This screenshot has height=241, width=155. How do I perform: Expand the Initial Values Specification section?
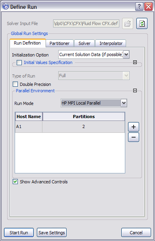pyautogui.click(x=135, y=62)
